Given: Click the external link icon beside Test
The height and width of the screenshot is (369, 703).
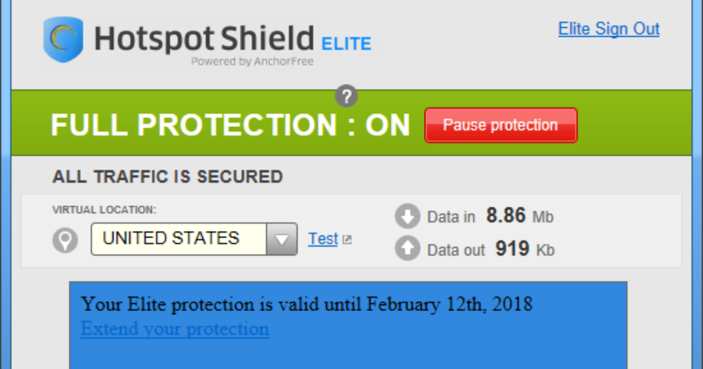Looking at the screenshot, I should pos(347,240).
